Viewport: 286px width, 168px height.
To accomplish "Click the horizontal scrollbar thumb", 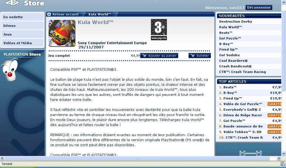I will 137,158.
